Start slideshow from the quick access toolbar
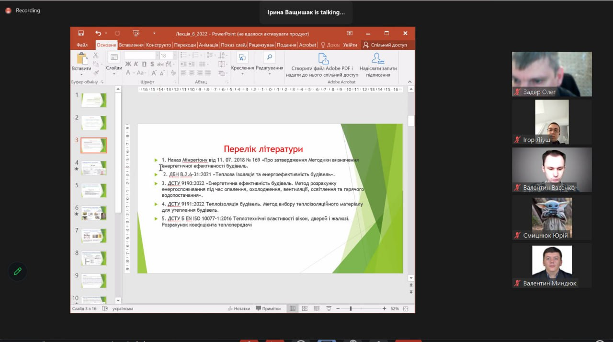Viewport: 613px width, 342px height. (136, 34)
